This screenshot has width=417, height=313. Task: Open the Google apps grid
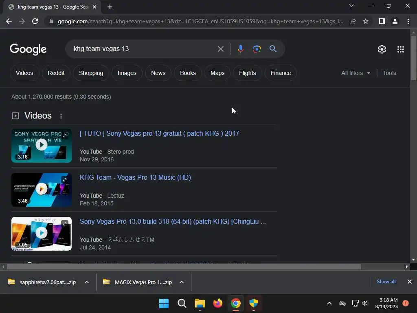(x=401, y=49)
